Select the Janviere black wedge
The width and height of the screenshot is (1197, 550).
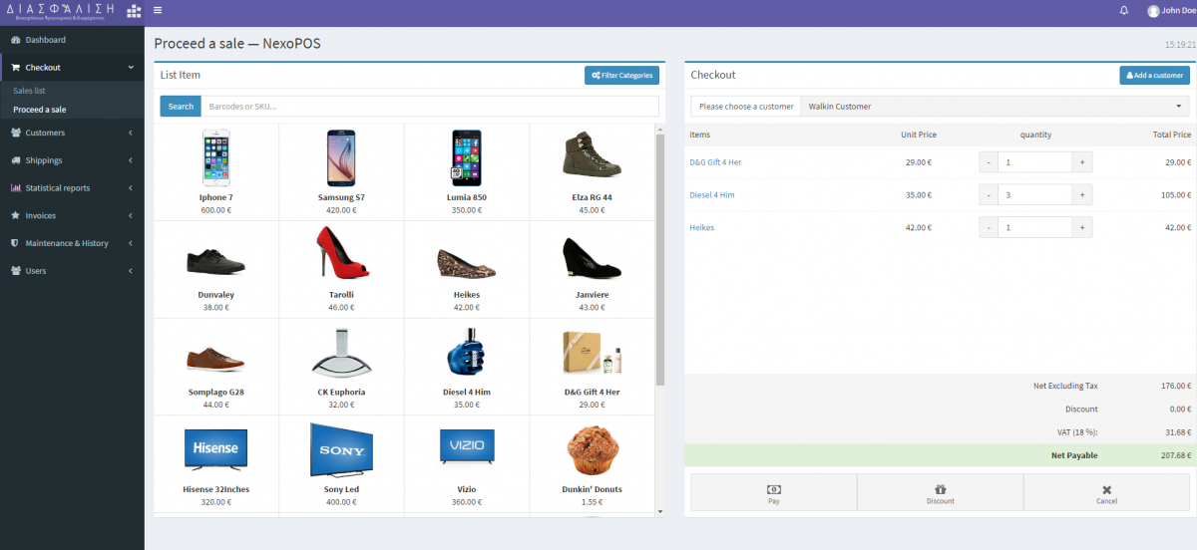point(593,258)
